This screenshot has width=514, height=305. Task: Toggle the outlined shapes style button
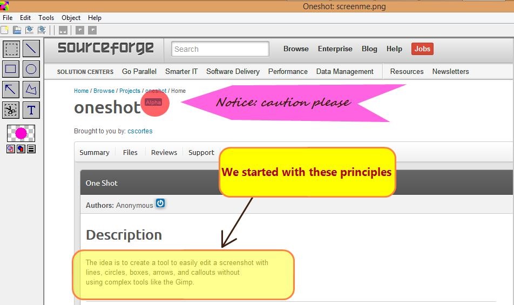(x=11, y=149)
